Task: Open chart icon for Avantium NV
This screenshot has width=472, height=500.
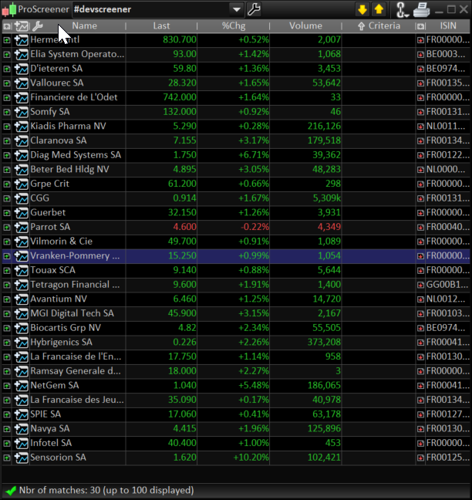Action: [x=22, y=299]
